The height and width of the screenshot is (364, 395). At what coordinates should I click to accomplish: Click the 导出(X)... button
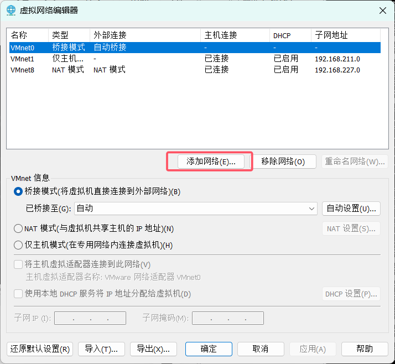(x=153, y=349)
